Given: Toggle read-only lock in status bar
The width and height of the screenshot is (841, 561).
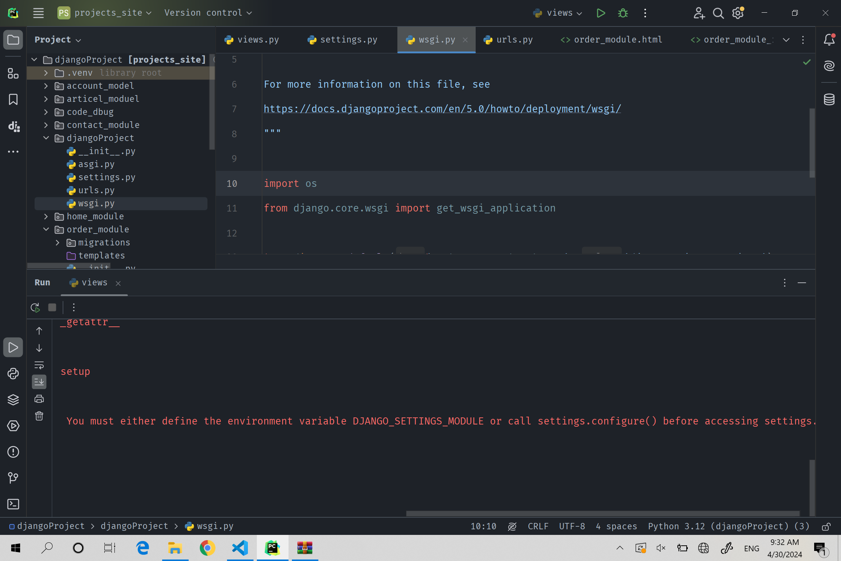Looking at the screenshot, I should [826, 526].
